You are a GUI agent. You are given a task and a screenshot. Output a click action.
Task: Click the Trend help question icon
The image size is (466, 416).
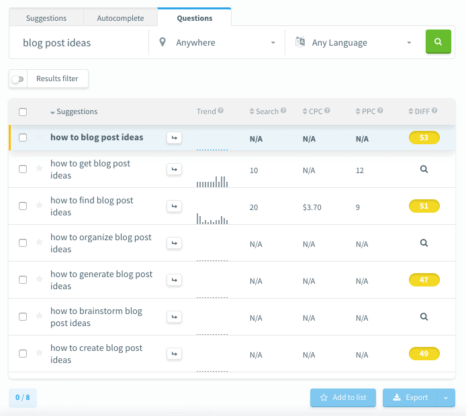pyautogui.click(x=220, y=111)
